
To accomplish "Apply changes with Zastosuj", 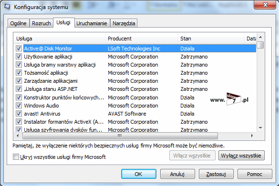I will coord(216,174).
